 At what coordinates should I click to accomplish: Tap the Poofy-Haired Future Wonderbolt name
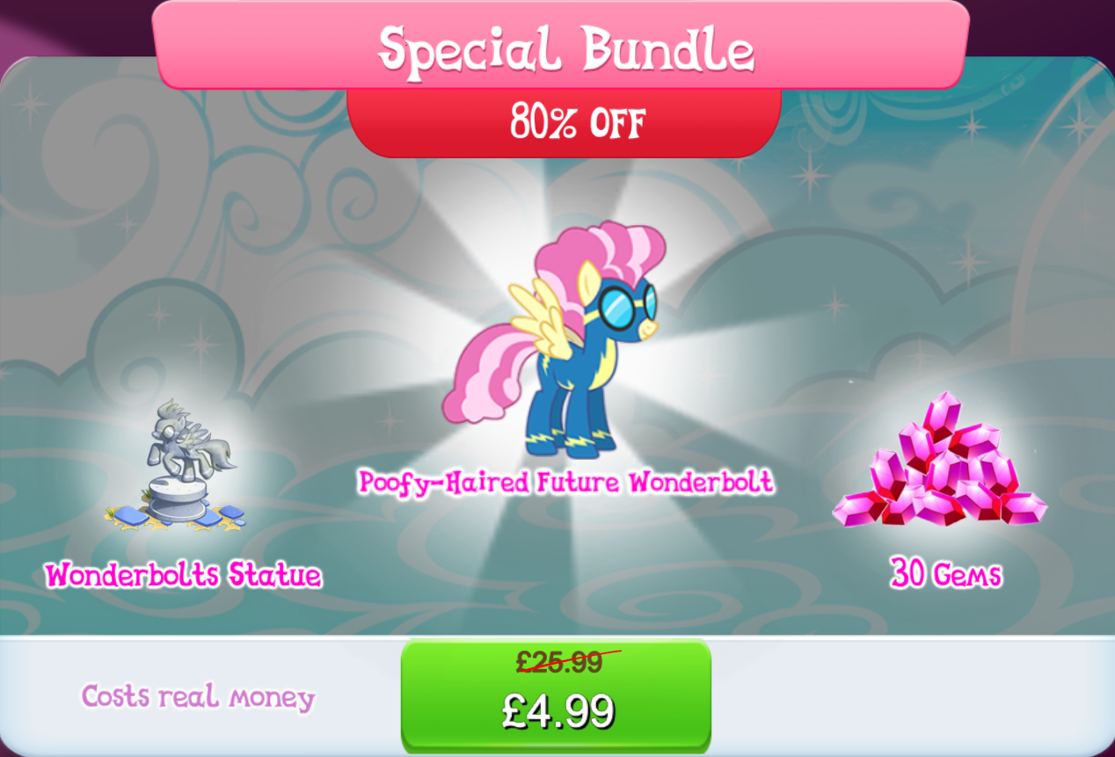coord(565,482)
